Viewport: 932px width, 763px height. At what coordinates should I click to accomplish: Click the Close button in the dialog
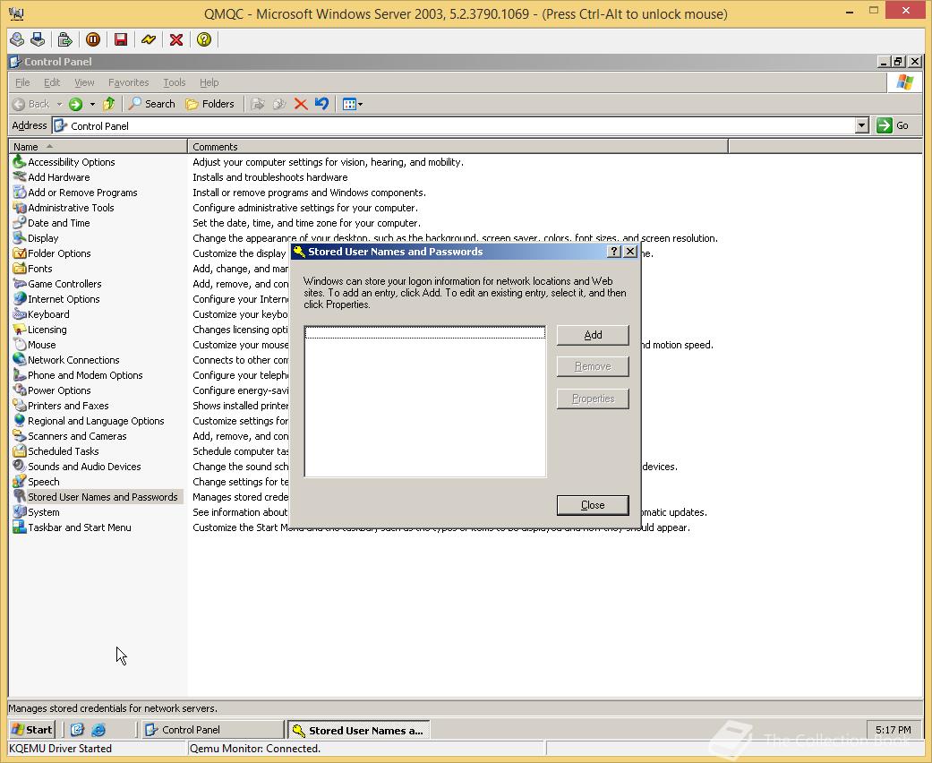pyautogui.click(x=593, y=505)
